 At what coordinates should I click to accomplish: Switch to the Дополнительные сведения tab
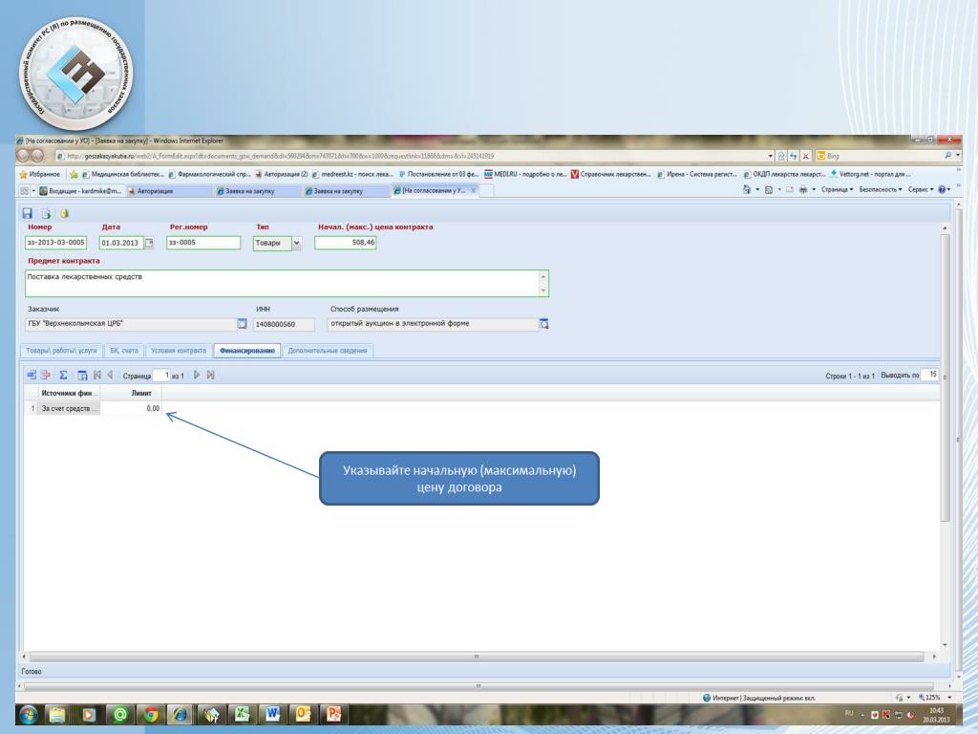point(328,351)
